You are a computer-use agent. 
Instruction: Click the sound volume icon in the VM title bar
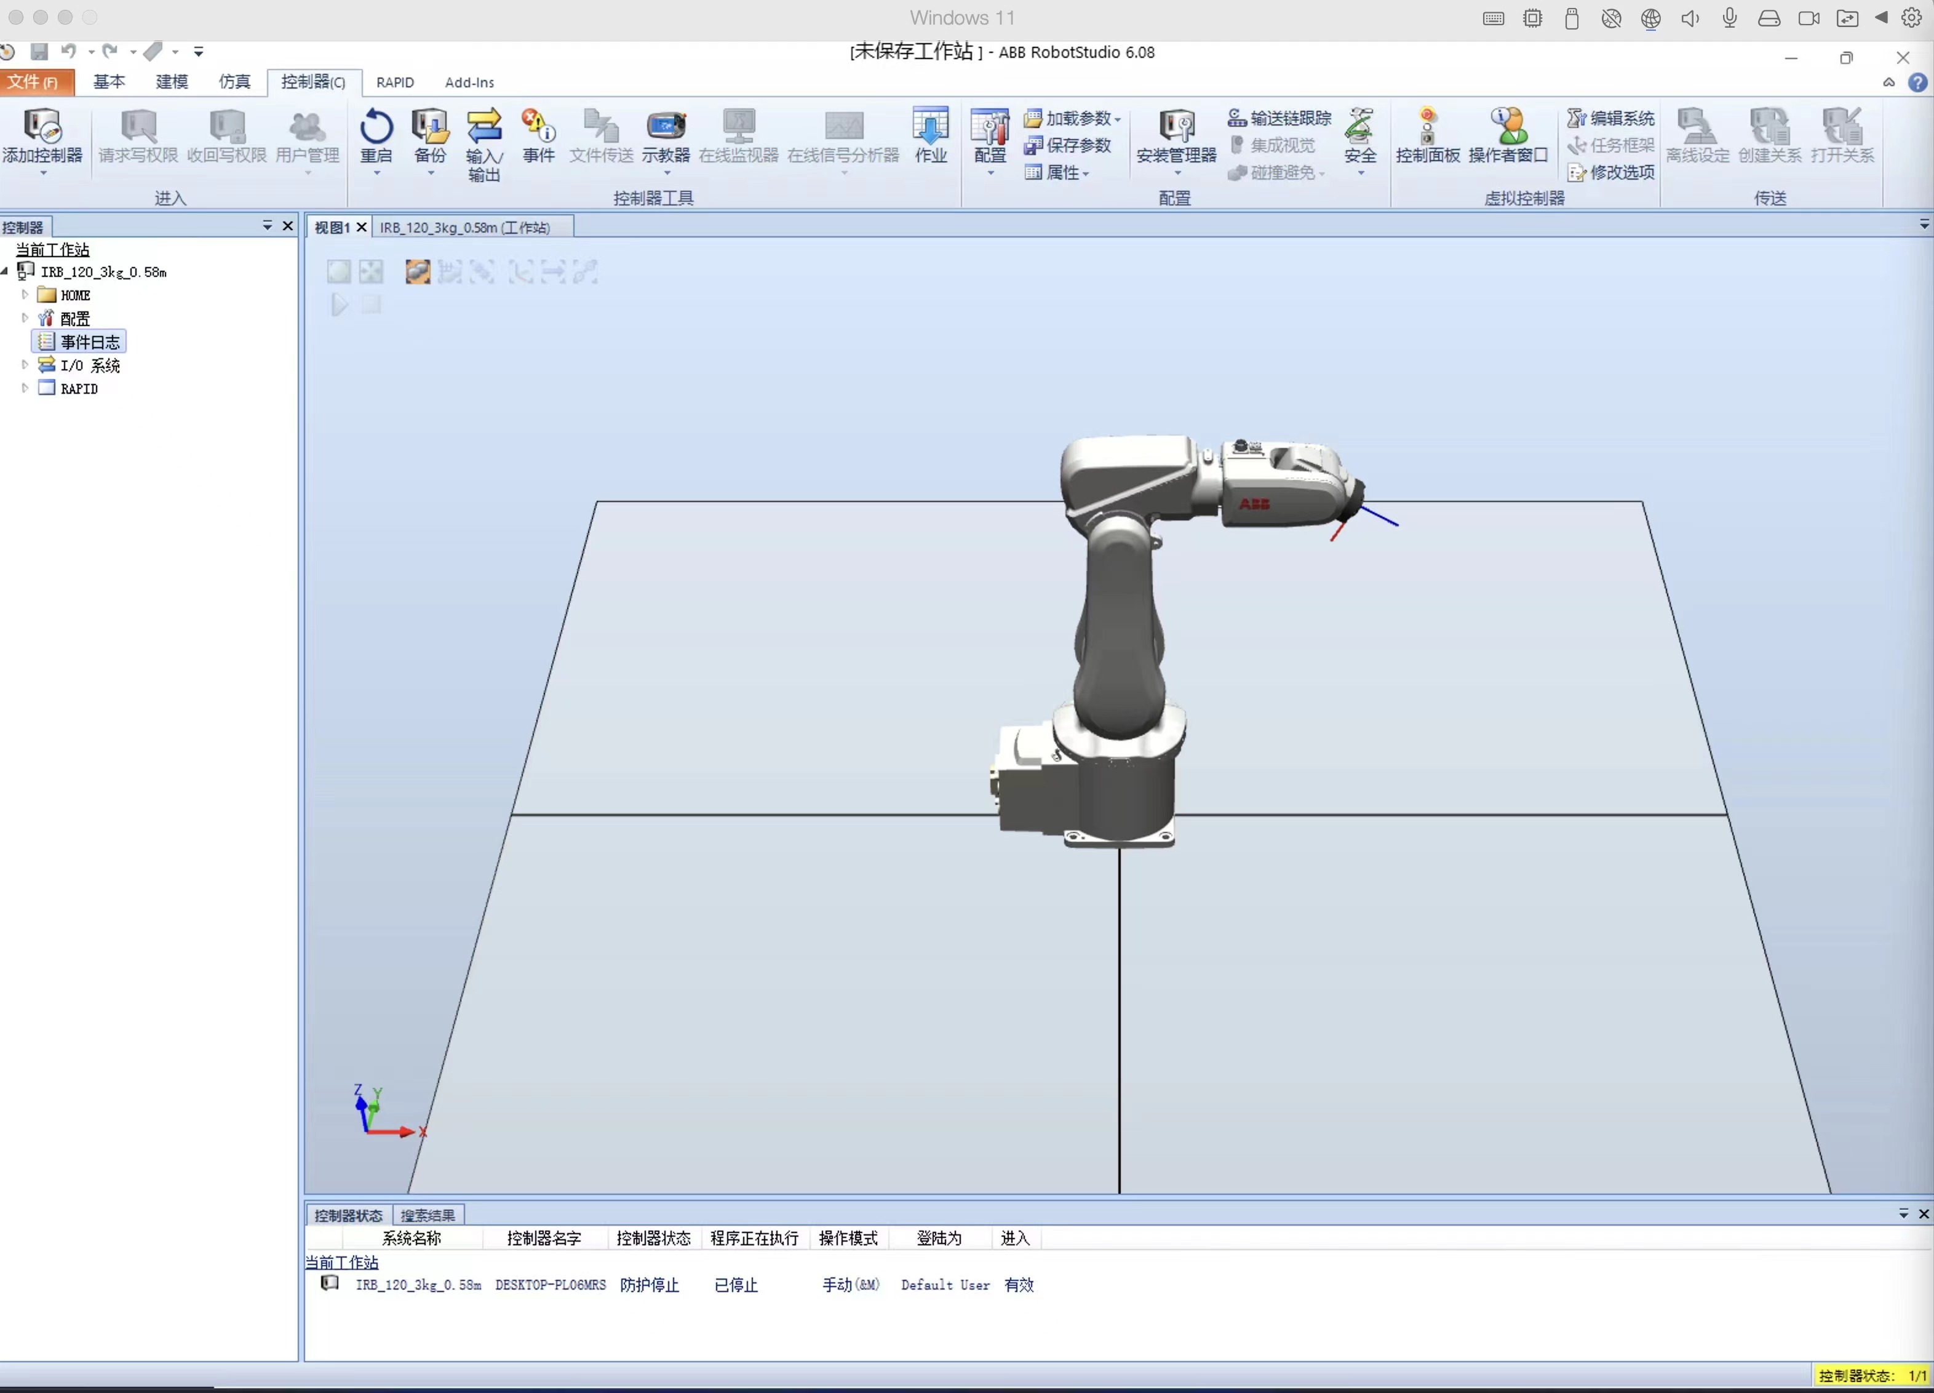(1690, 18)
